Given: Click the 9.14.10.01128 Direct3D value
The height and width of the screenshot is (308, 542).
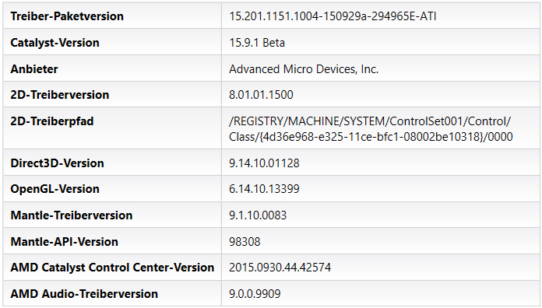Looking at the screenshot, I should tap(264, 163).
